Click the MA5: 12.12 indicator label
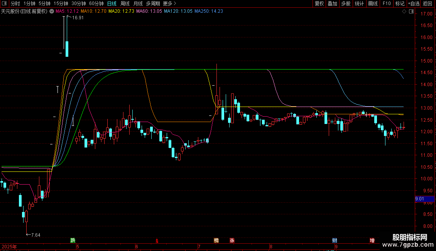436x251 pixels. (67, 12)
